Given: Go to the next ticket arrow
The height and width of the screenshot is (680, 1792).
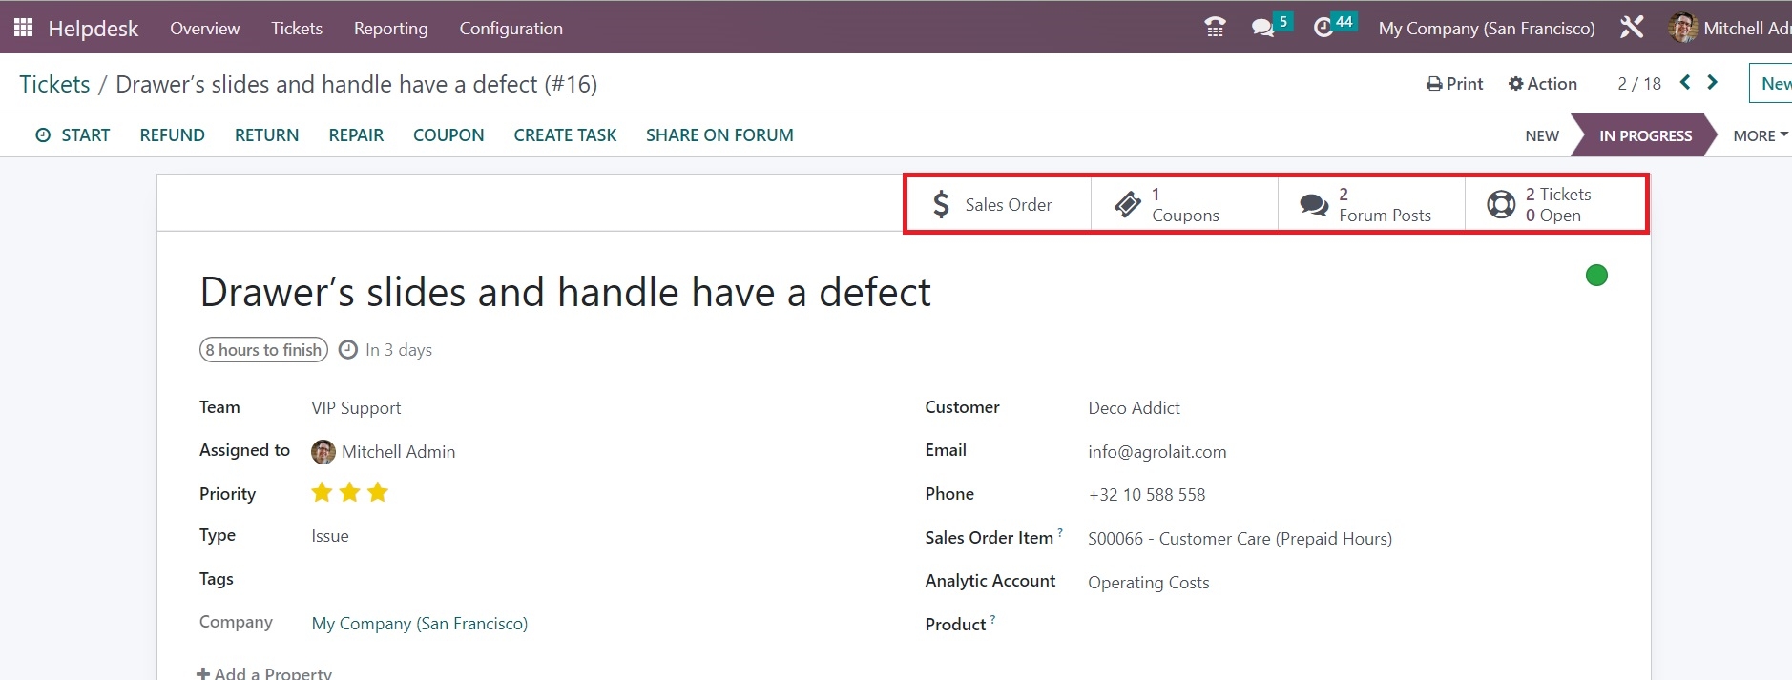Looking at the screenshot, I should tap(1713, 83).
